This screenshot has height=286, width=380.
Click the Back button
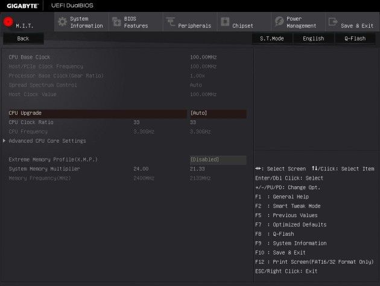coord(24,39)
